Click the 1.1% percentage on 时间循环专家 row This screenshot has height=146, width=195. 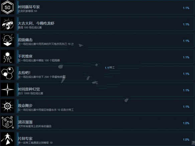coord(186,8)
